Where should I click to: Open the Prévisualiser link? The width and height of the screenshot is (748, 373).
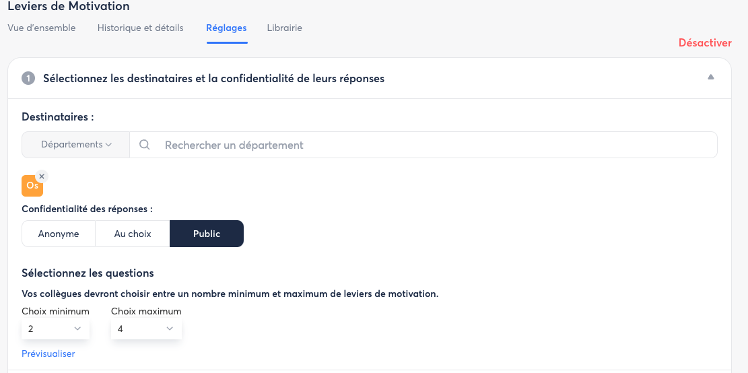[48, 353]
